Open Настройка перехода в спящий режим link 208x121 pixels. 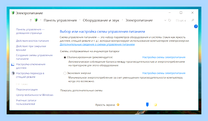pyautogui.click(x=30, y=75)
